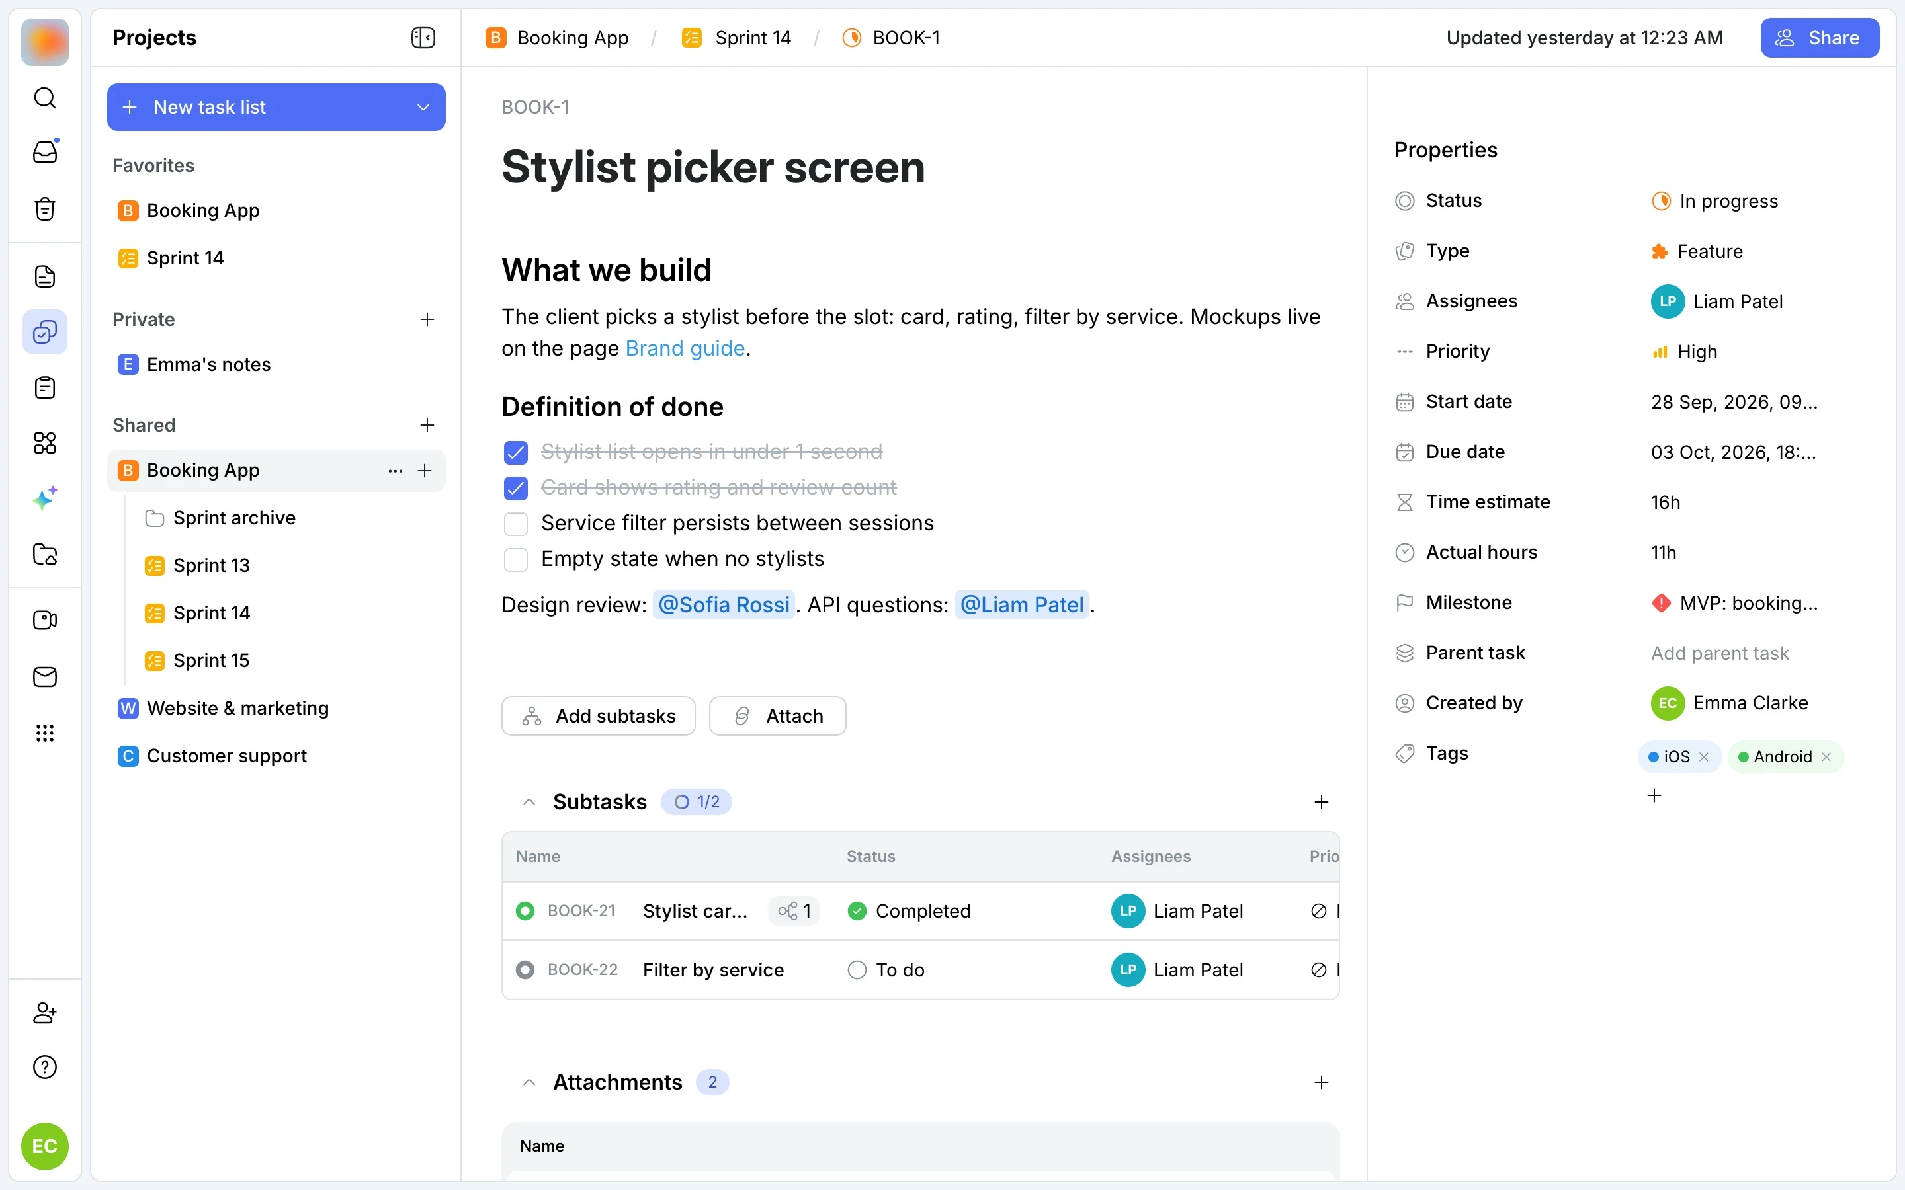Viewport: 1905px width, 1190px height.
Task: Add an attachment with the plus icon
Action: click(1321, 1082)
